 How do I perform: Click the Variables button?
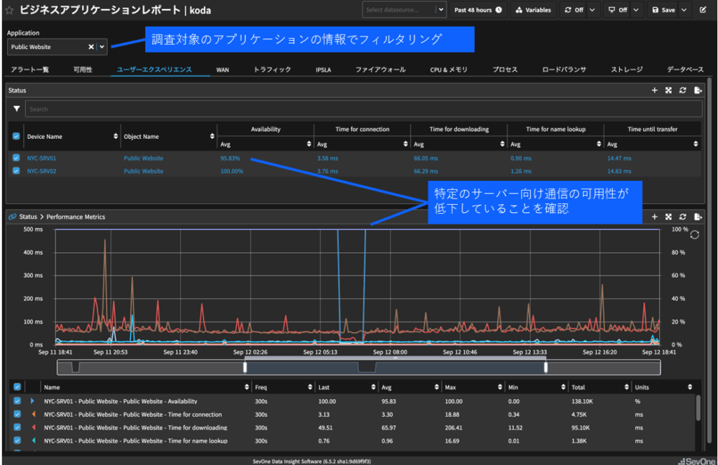534,11
